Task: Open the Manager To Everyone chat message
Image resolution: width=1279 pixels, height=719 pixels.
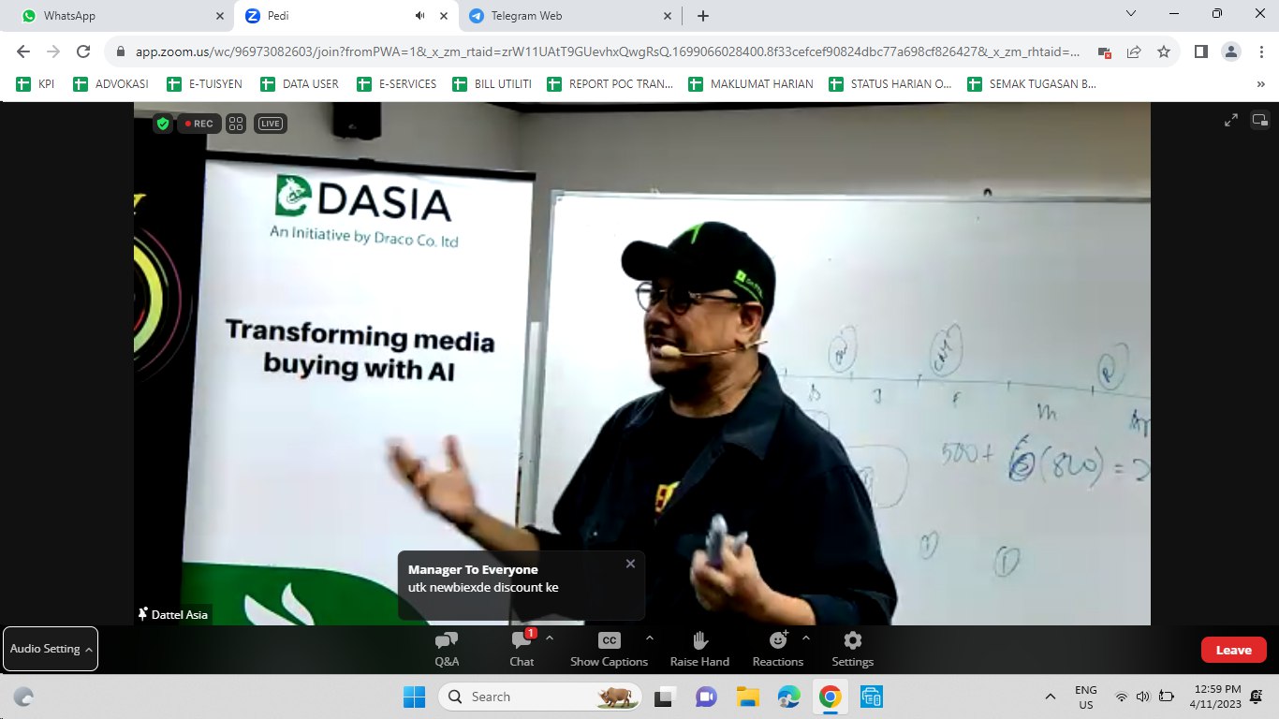Action: pos(522,585)
